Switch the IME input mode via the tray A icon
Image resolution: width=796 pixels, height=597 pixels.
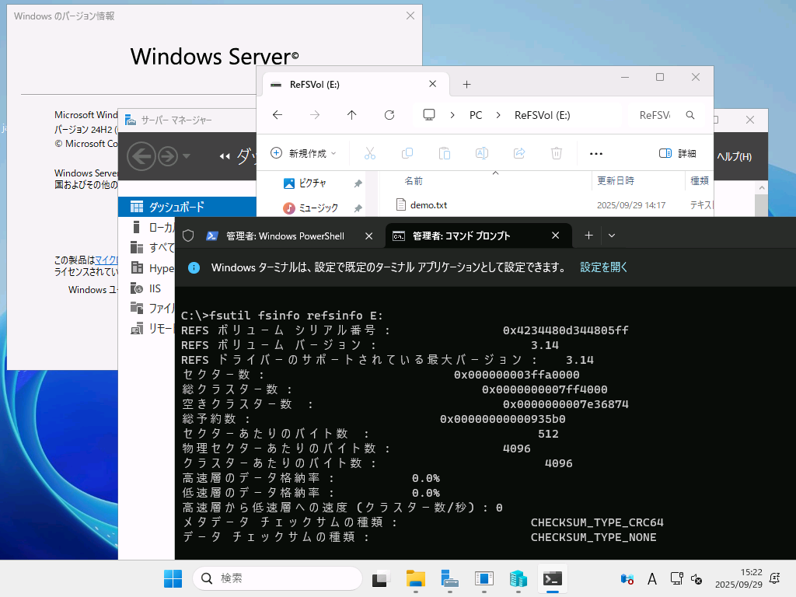coord(651,578)
